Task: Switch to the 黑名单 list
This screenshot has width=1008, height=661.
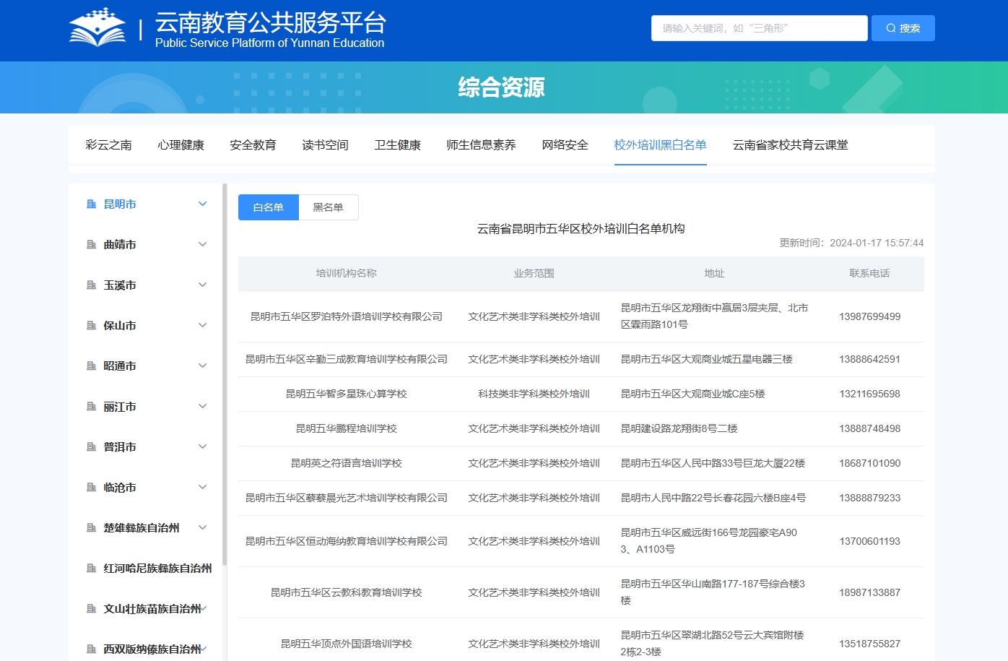Action: (328, 207)
